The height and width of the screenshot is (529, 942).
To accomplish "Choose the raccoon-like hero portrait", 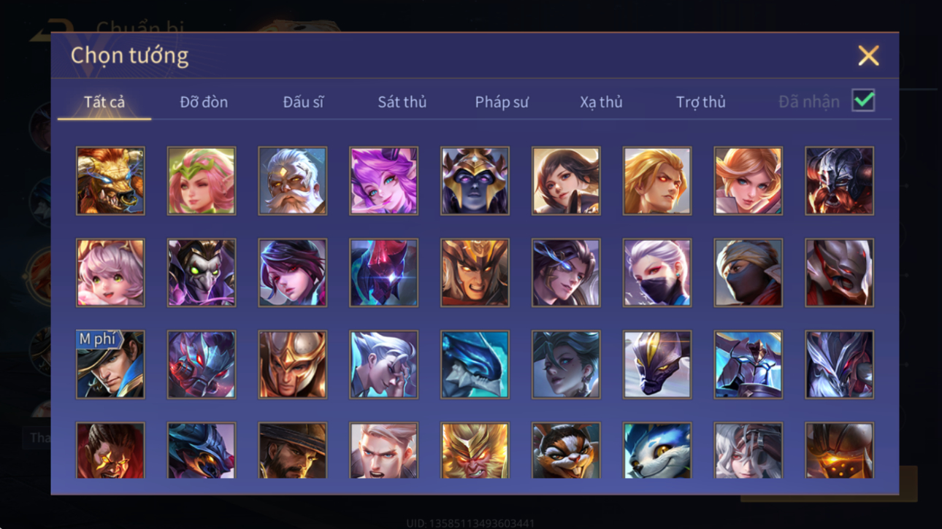I will click(x=566, y=450).
